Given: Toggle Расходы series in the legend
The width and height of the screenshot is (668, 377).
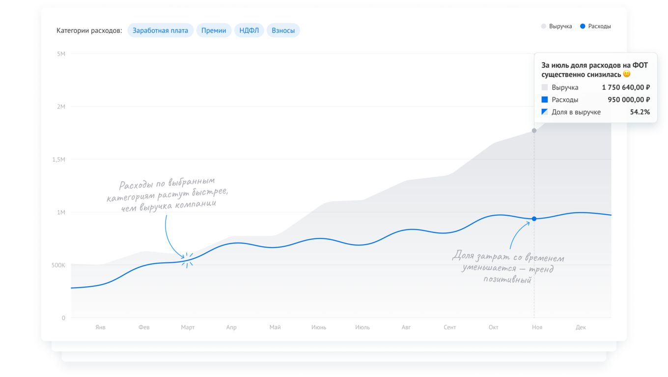Looking at the screenshot, I should 595,26.
